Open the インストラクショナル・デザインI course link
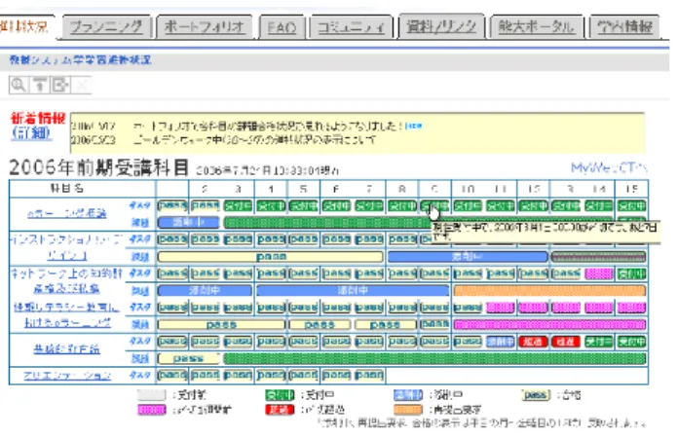This screenshot has height=436, width=678. 66,247
